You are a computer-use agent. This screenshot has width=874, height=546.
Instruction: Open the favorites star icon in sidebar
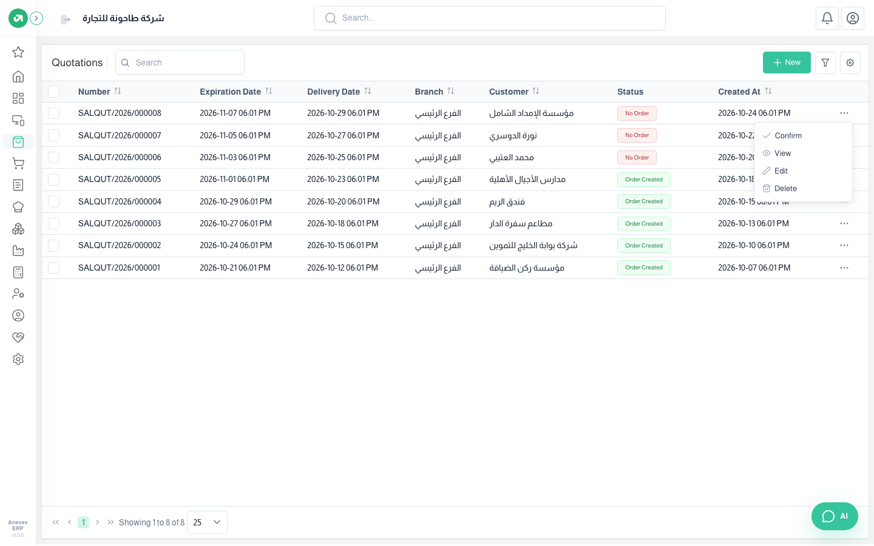point(18,52)
